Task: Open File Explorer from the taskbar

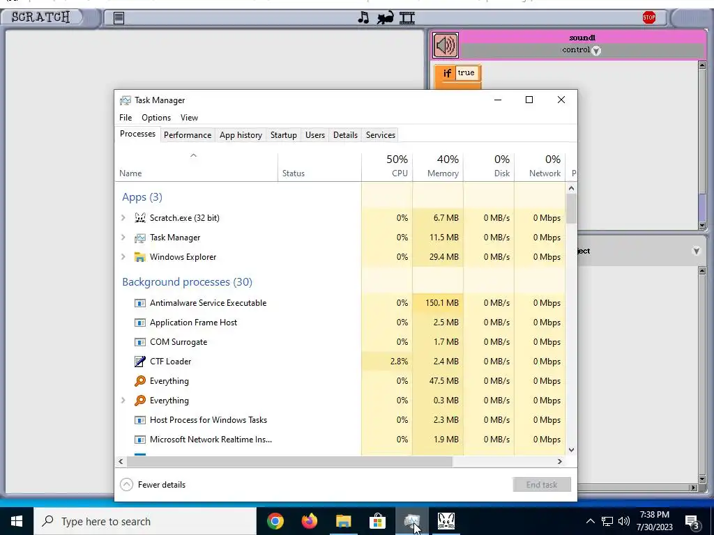Action: 343,521
